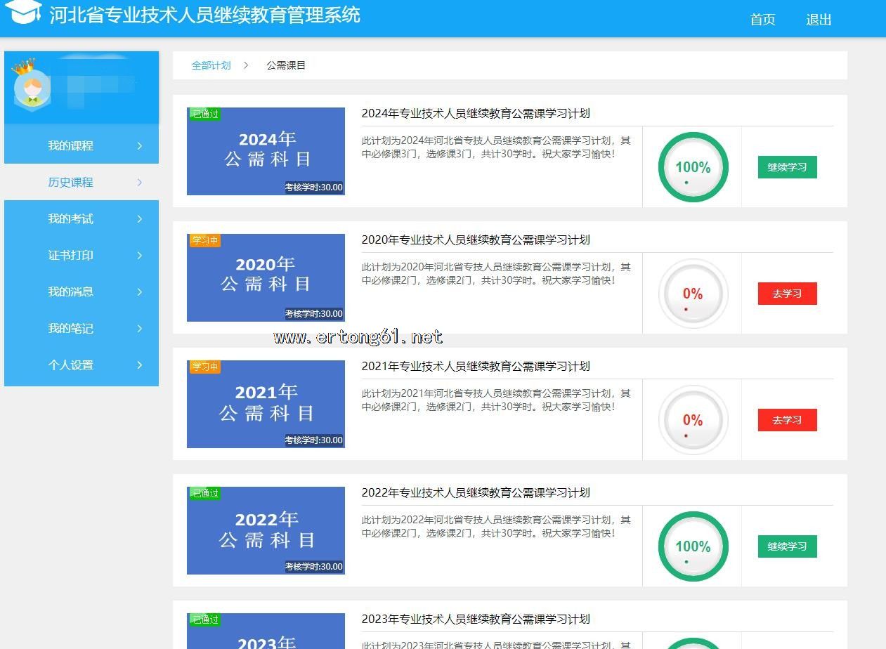Click the 学习中 badge on 2020 course
The image size is (886, 649).
(x=205, y=240)
